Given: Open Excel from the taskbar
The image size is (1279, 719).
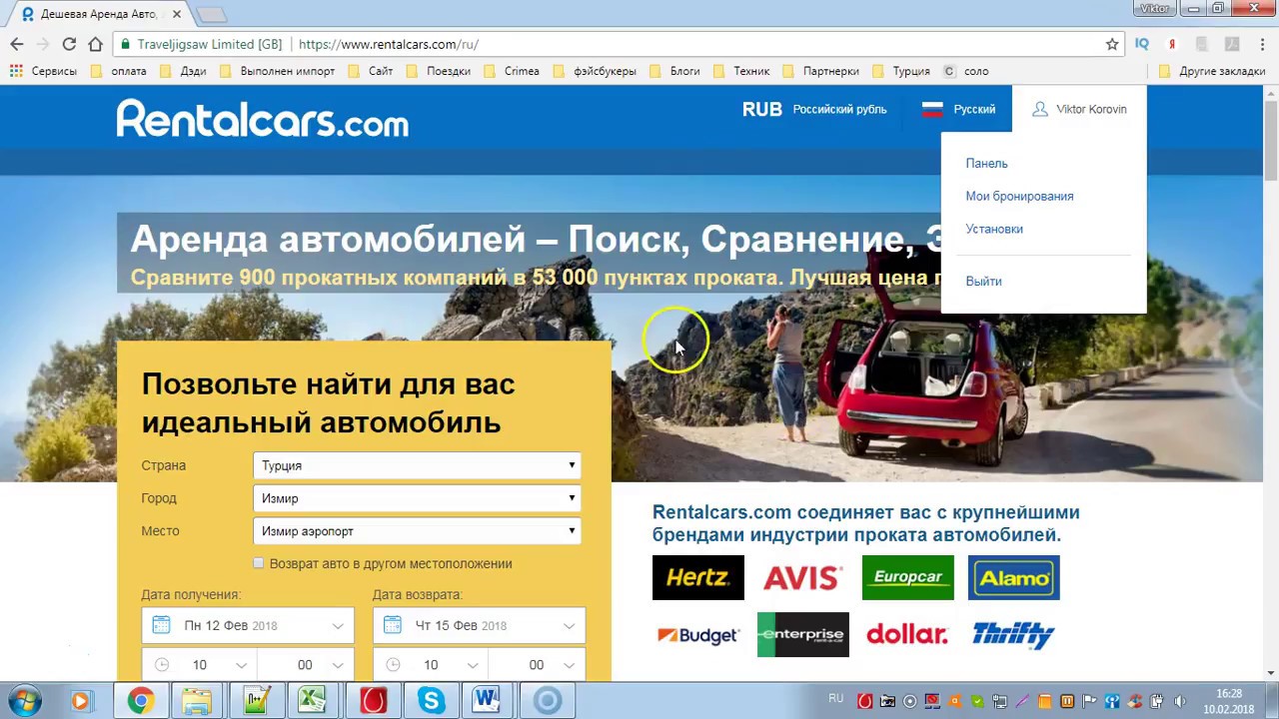Looking at the screenshot, I should tap(313, 701).
